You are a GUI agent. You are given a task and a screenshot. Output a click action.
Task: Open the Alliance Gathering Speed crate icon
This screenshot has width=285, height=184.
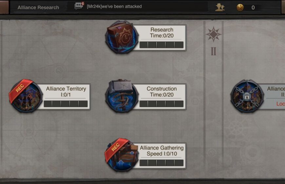tap(122, 155)
